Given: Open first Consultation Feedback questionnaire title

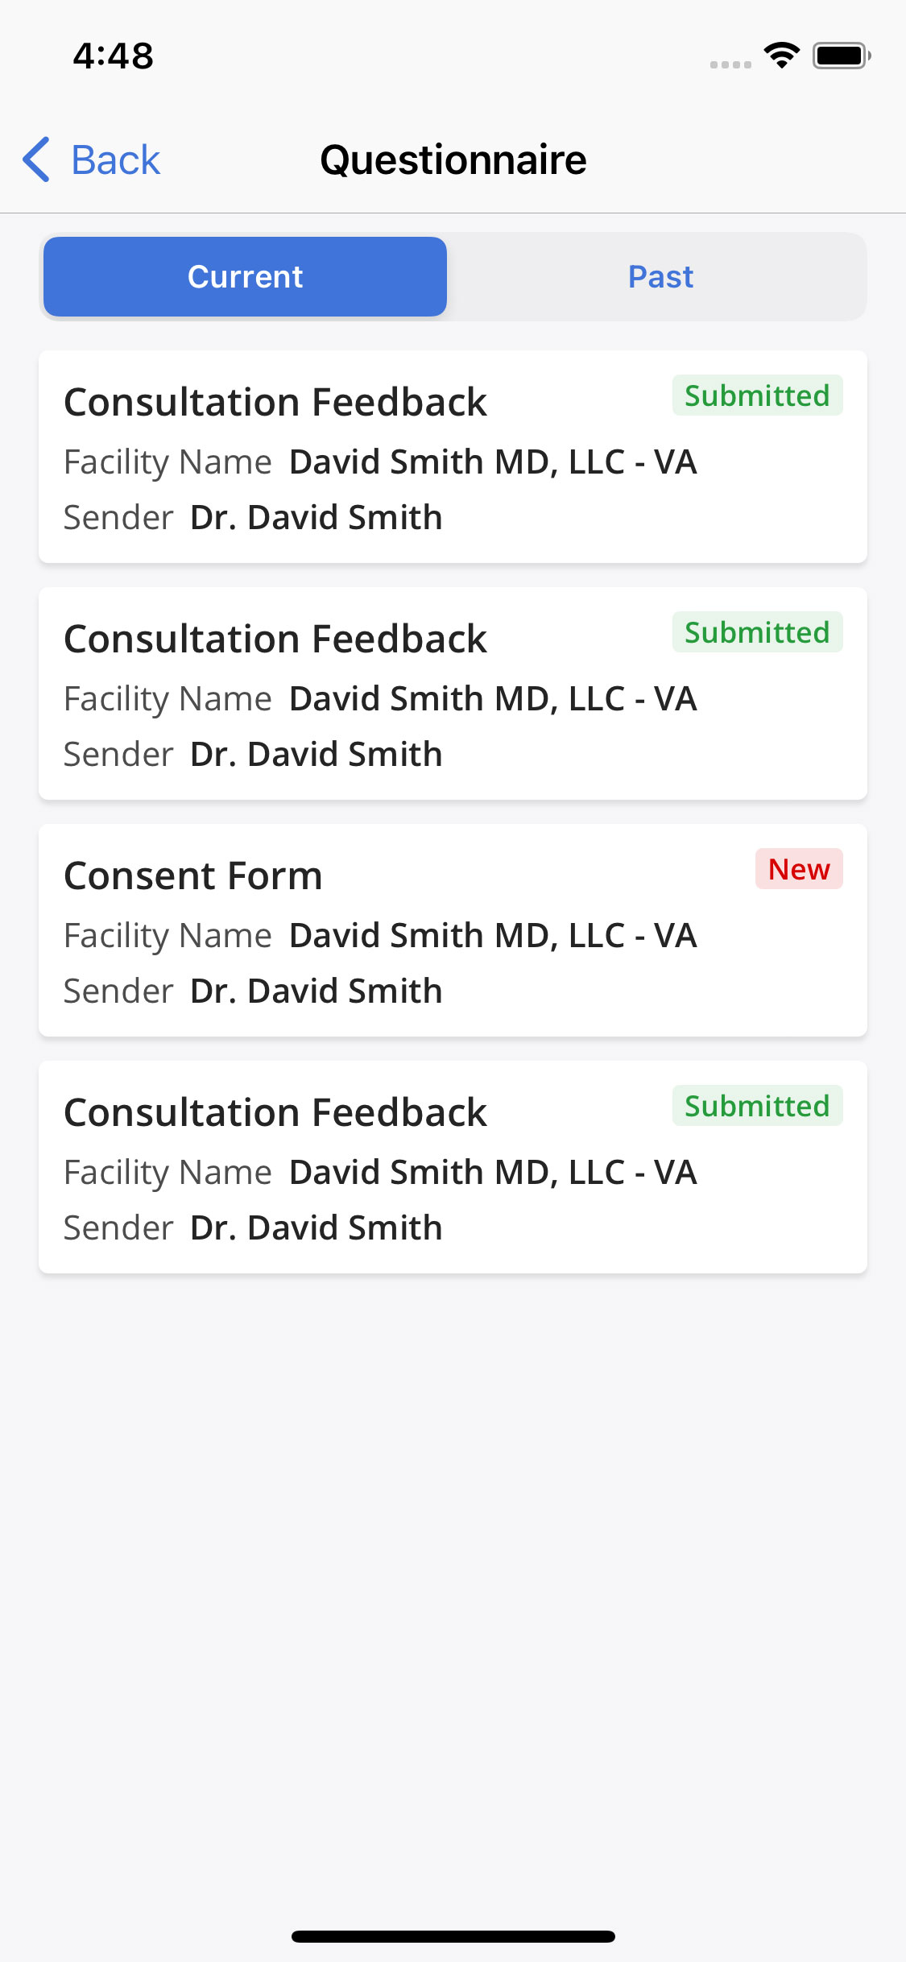Looking at the screenshot, I should click(275, 402).
